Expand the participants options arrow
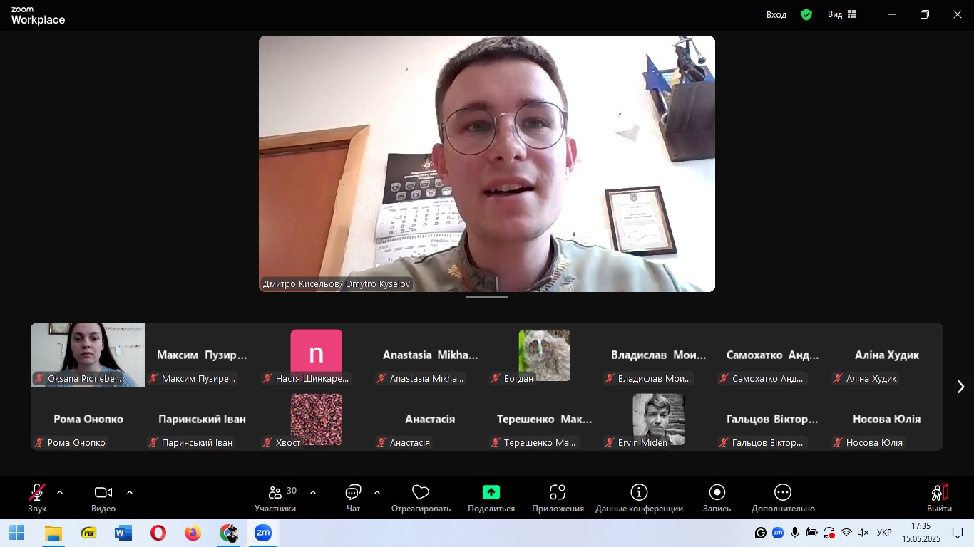Screen dimensions: 974x547 coord(313,492)
